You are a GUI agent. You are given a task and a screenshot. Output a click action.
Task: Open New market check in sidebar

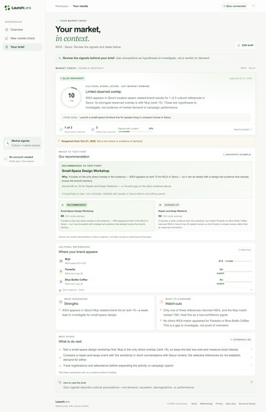[22, 38]
